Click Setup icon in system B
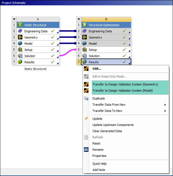 [85, 49]
